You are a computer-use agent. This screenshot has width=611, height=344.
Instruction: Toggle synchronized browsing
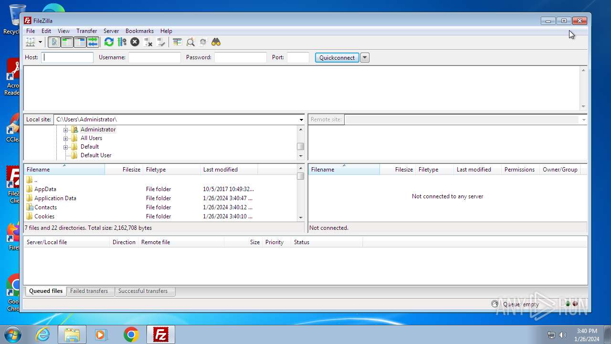point(203,42)
